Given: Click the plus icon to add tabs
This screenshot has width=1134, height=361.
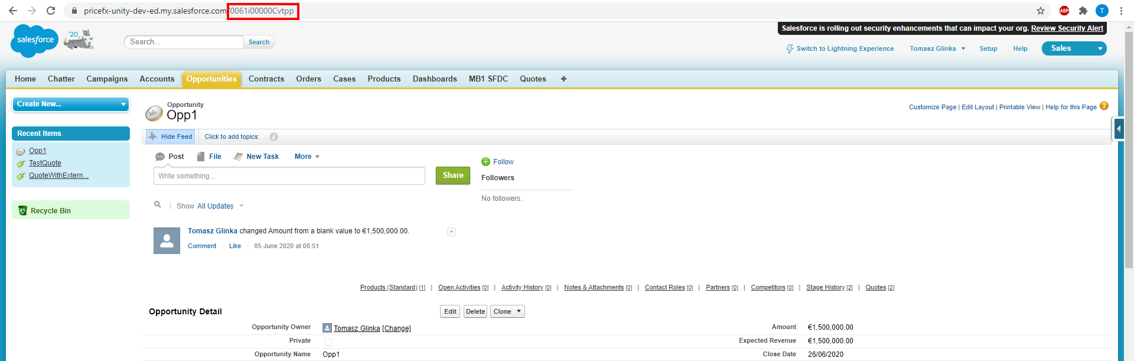Looking at the screenshot, I should pyautogui.click(x=563, y=79).
